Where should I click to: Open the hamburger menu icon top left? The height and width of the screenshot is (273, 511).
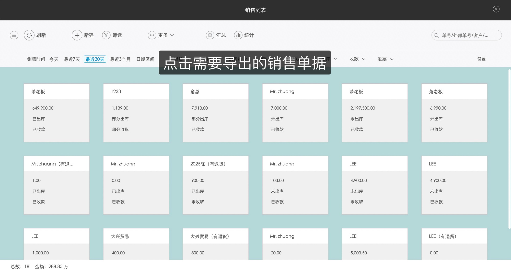point(14,35)
